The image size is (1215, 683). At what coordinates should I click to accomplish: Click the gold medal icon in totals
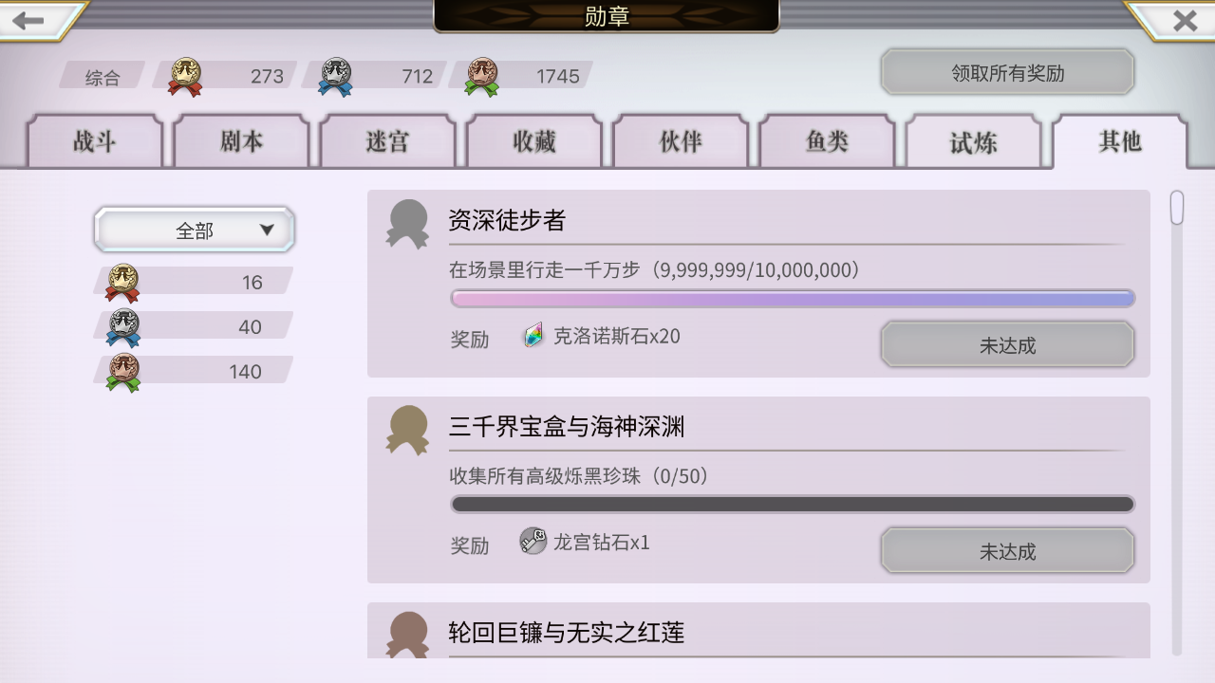185,77
